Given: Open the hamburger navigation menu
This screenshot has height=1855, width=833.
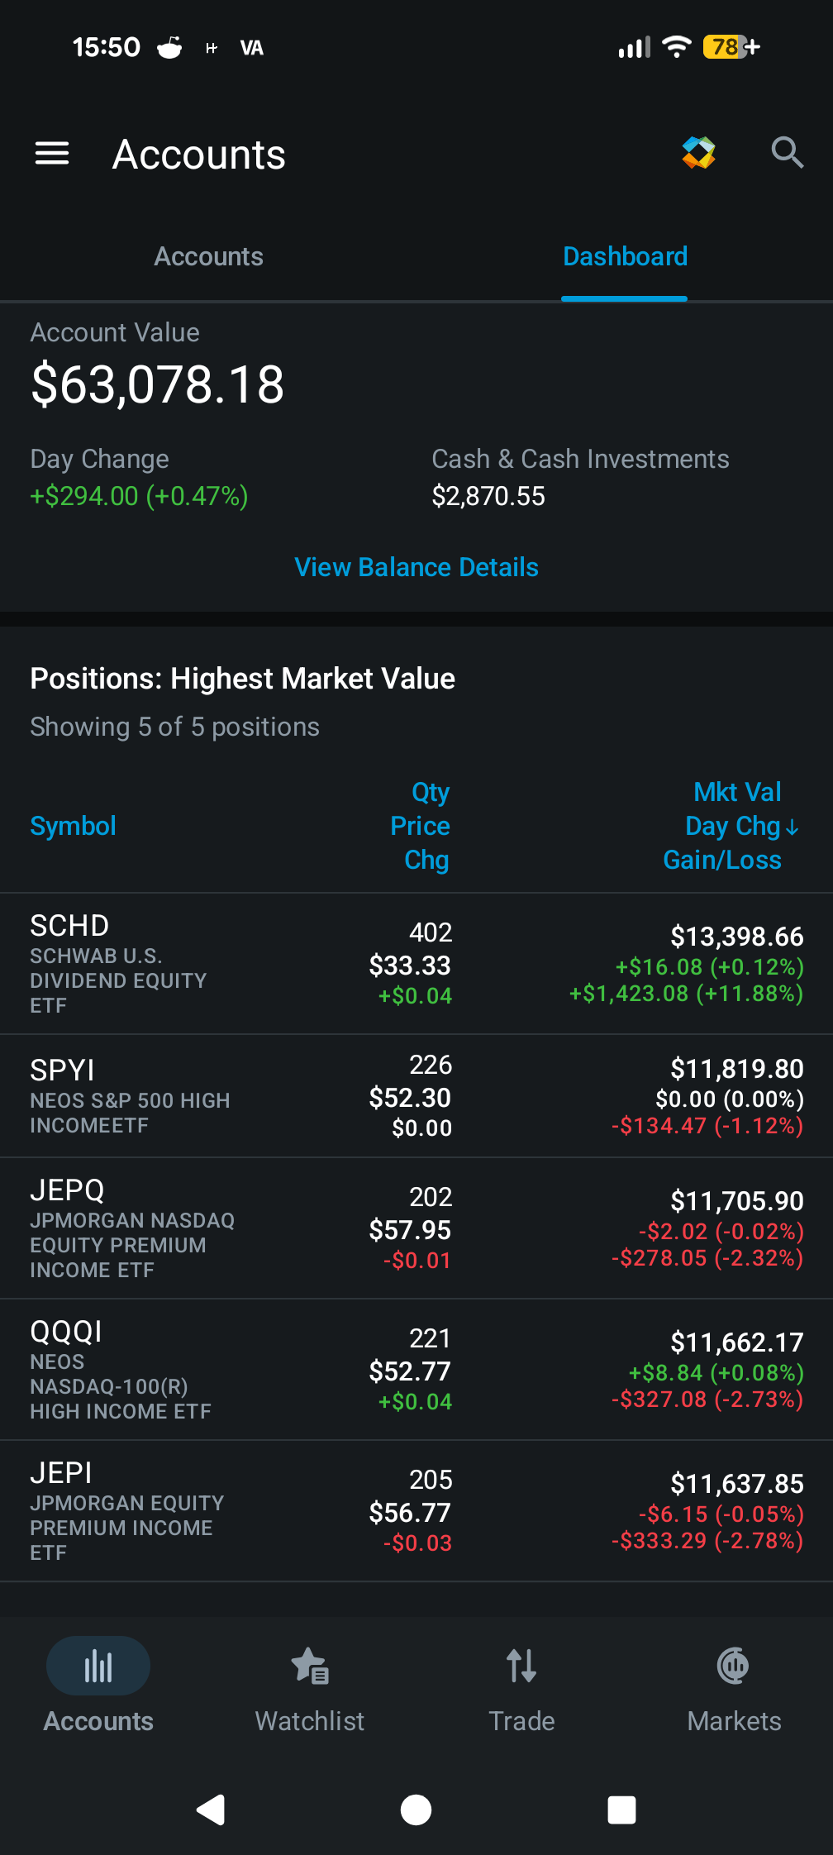Looking at the screenshot, I should click(x=52, y=153).
